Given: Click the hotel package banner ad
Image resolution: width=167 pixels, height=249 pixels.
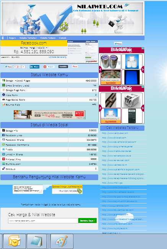Looking at the screenshot, I should tap(49, 115).
